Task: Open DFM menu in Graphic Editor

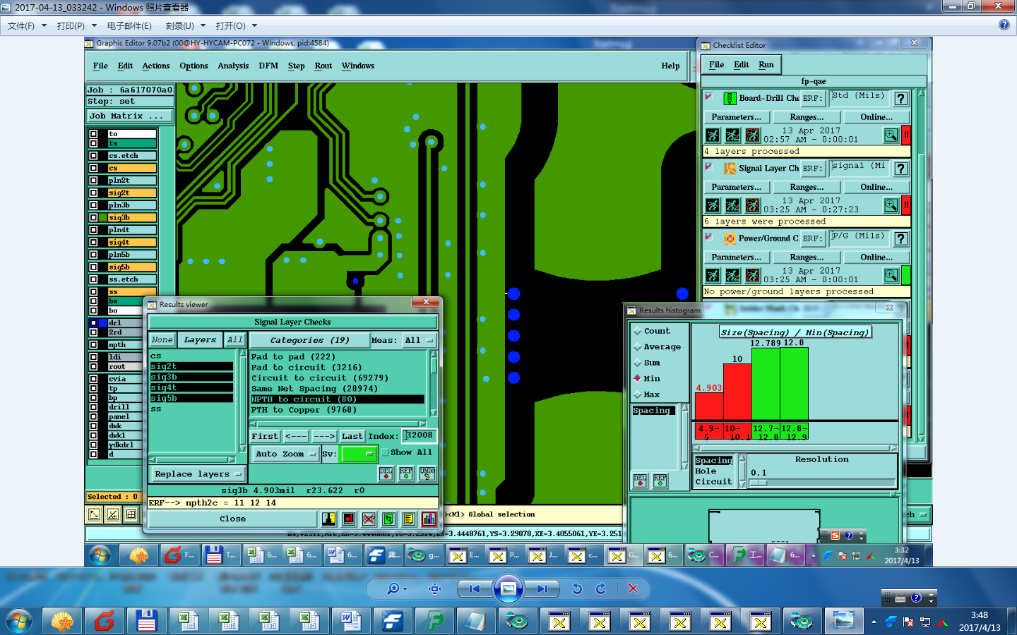Action: [268, 66]
